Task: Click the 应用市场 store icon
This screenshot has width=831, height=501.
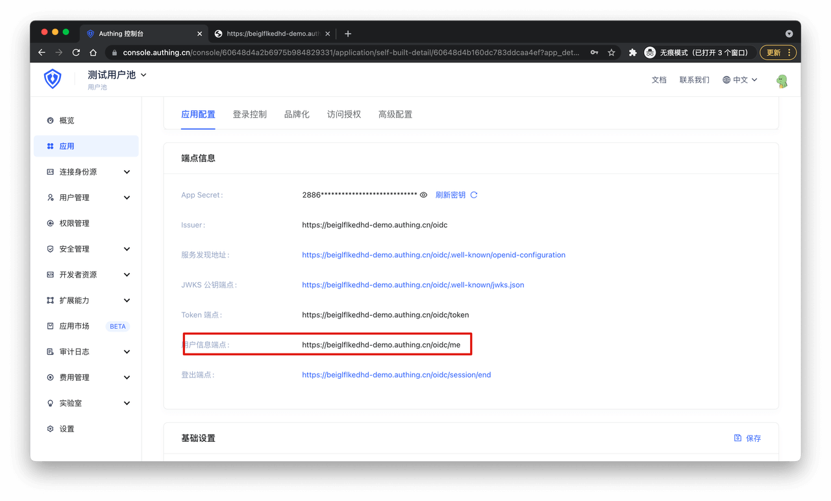Action: coord(50,326)
